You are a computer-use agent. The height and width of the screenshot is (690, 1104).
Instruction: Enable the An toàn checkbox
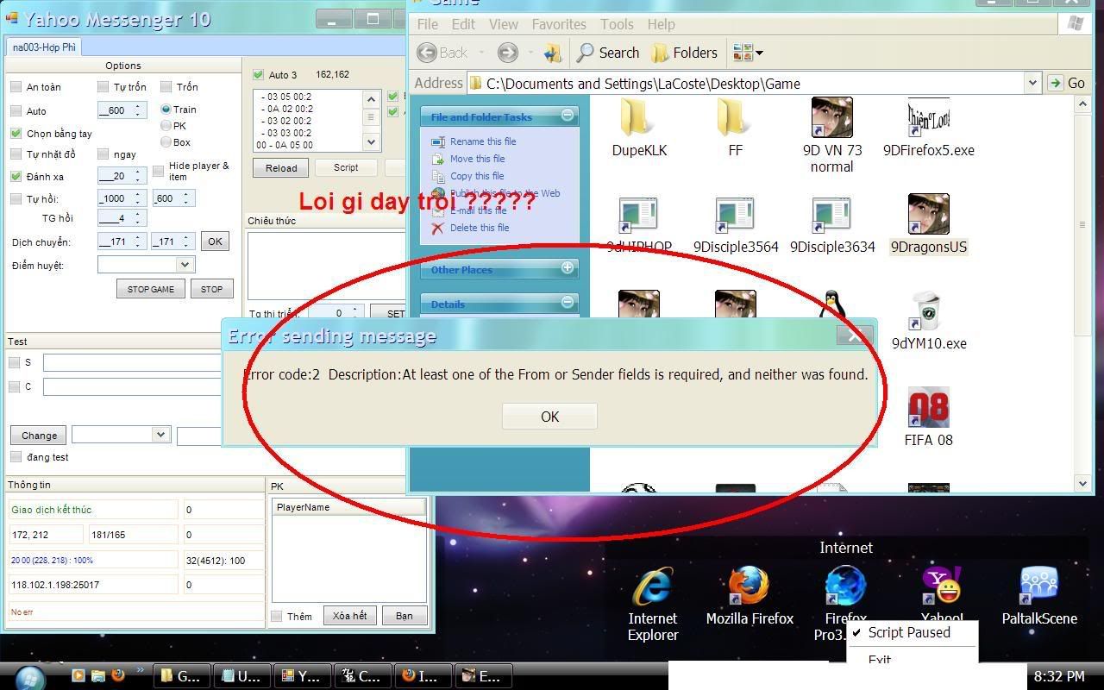(x=16, y=87)
